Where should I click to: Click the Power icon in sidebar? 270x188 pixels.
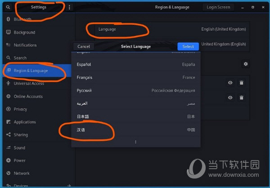click(8, 160)
